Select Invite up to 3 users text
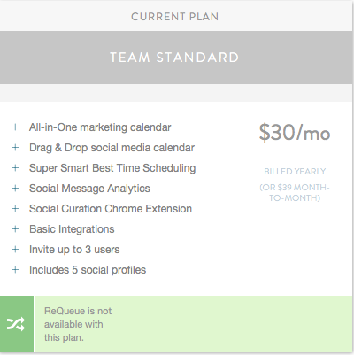This screenshot has height=355, width=354. (x=74, y=250)
